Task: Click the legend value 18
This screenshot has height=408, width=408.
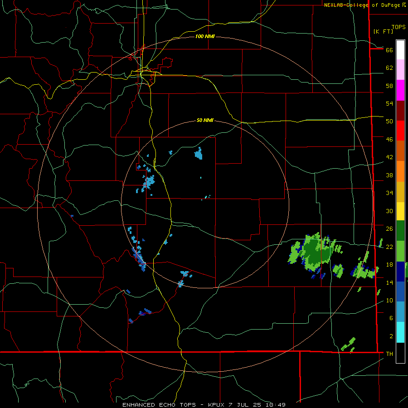Action: click(389, 265)
